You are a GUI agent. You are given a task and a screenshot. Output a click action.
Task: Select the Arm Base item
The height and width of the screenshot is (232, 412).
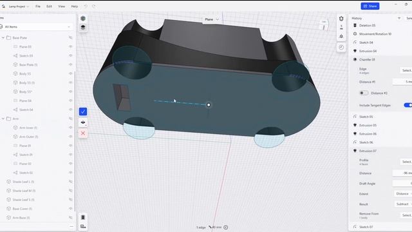point(21,218)
